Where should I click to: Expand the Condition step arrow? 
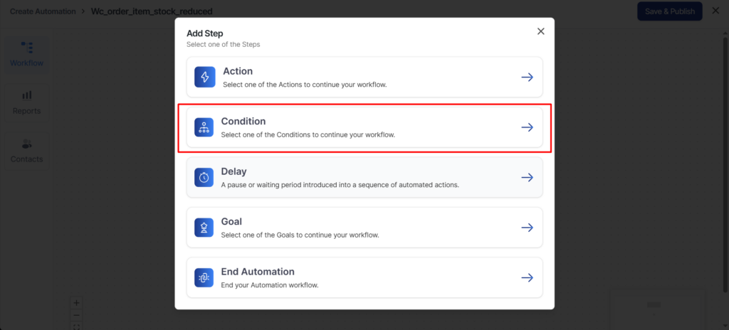pos(527,127)
